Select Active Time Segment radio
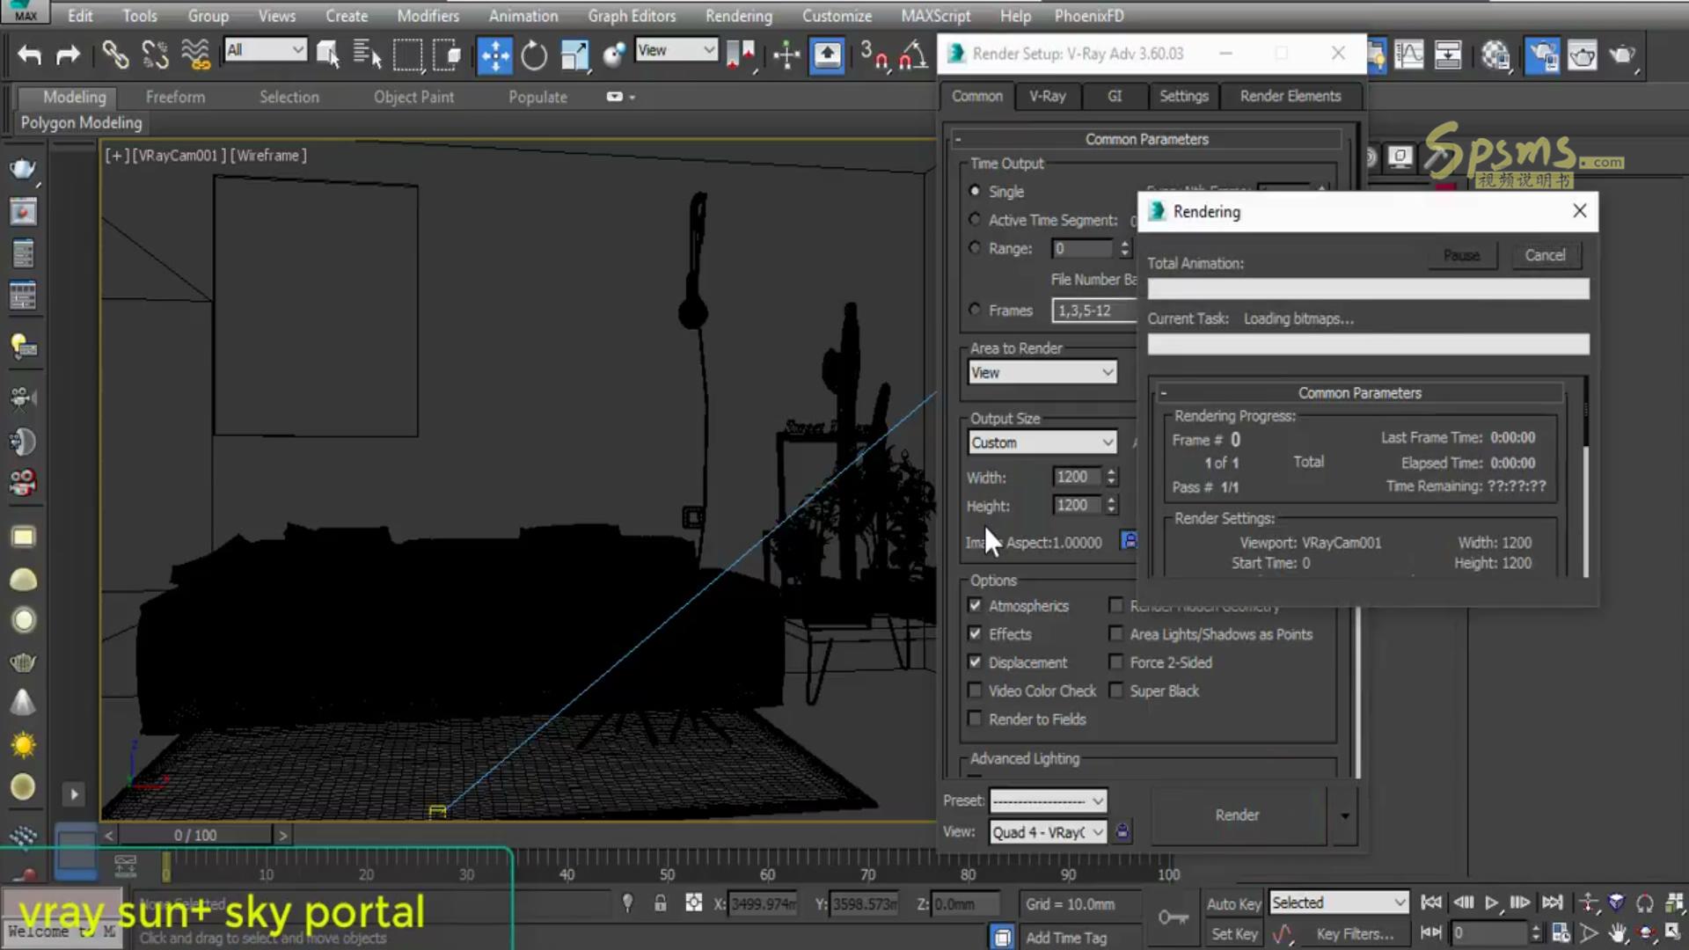 (975, 220)
